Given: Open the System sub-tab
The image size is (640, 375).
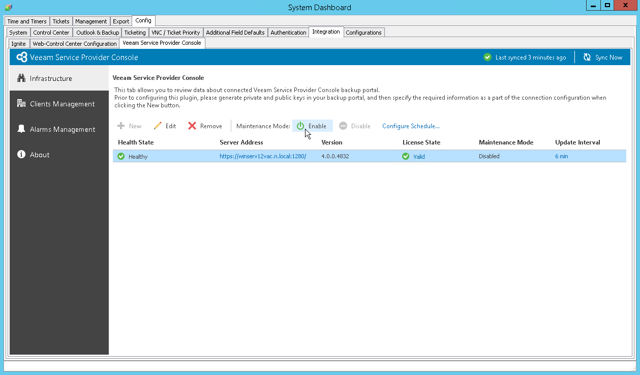Looking at the screenshot, I should (x=18, y=33).
